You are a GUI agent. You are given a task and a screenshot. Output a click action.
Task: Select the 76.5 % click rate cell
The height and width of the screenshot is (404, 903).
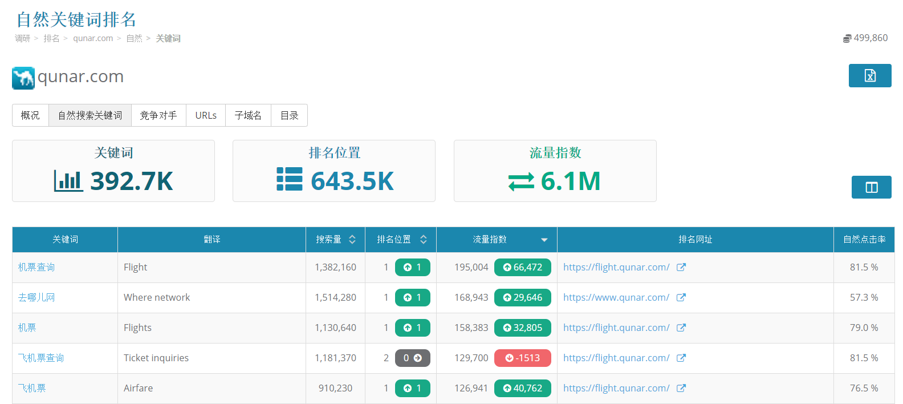pyautogui.click(x=864, y=388)
